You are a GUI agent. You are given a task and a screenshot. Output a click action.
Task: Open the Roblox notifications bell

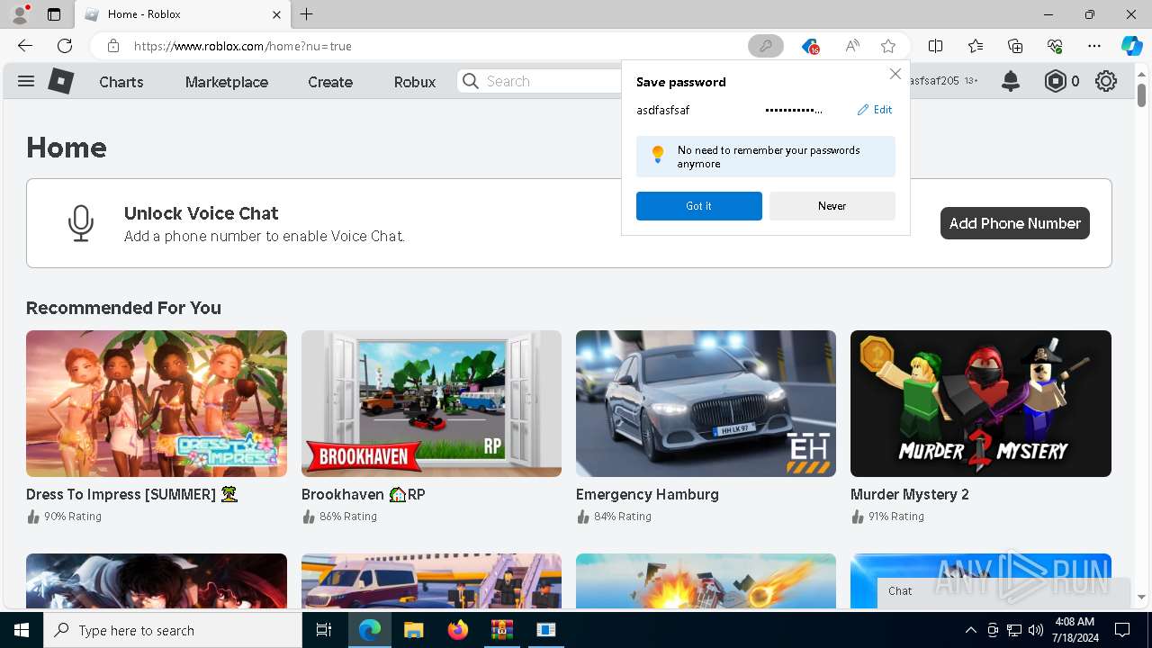[1011, 81]
